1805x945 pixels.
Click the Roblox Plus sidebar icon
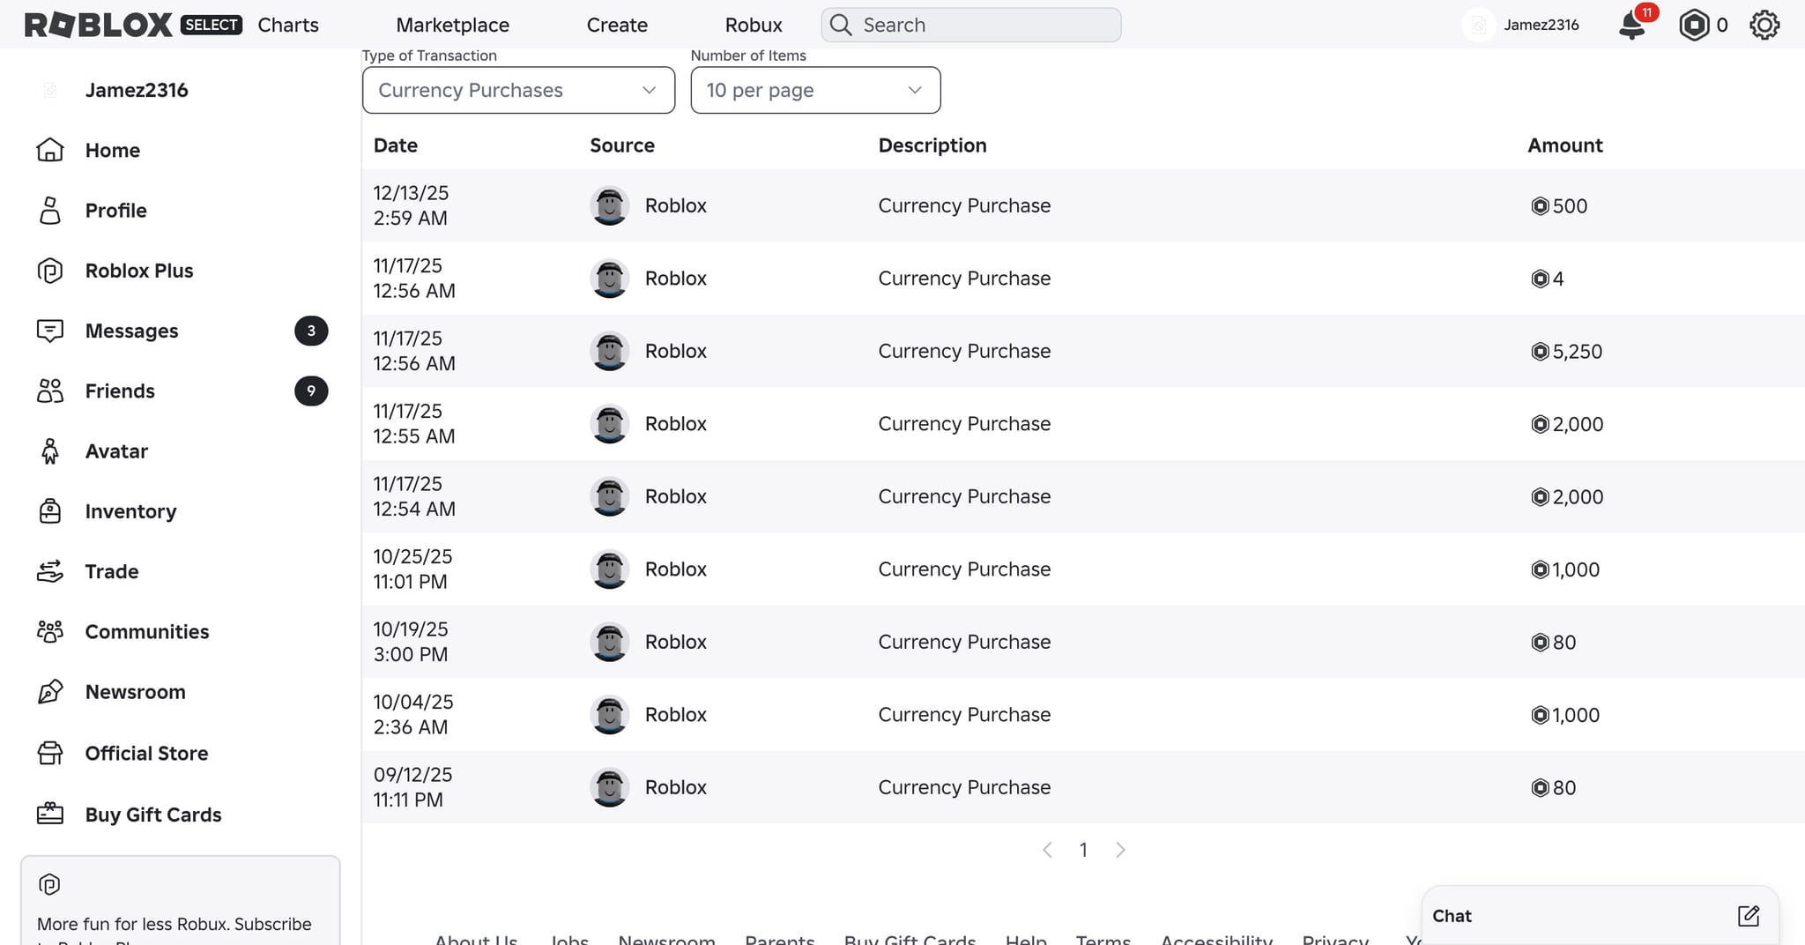click(50, 271)
